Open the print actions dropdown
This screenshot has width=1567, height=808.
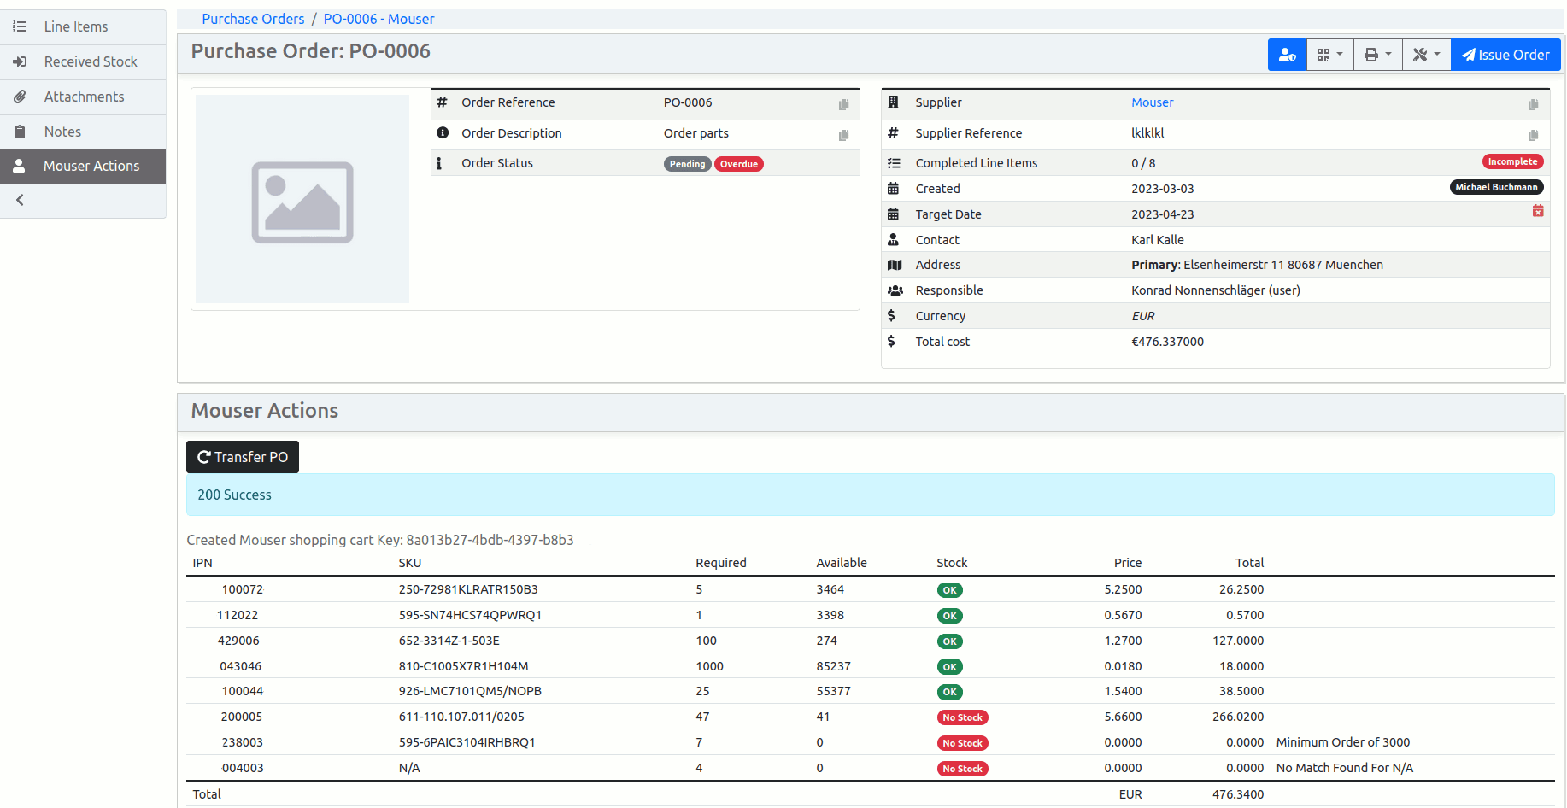pyautogui.click(x=1377, y=55)
